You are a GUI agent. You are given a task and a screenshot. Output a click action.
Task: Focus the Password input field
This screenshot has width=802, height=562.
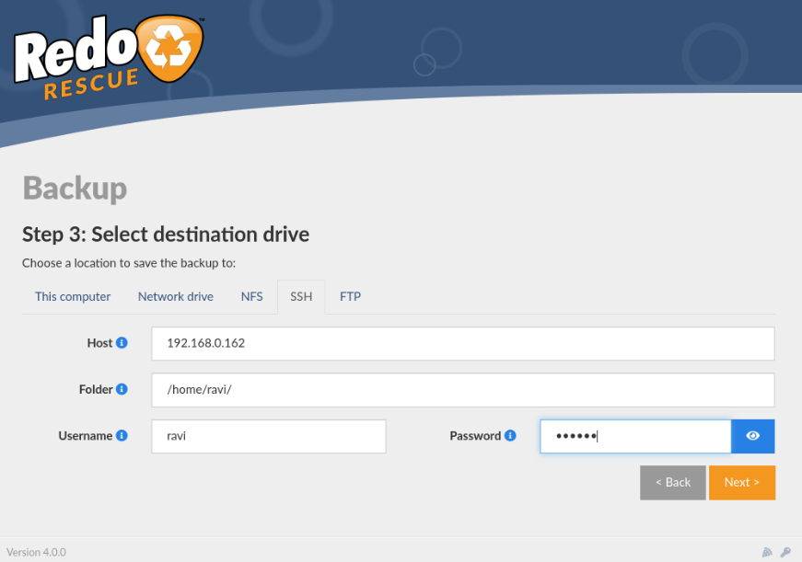click(x=635, y=436)
